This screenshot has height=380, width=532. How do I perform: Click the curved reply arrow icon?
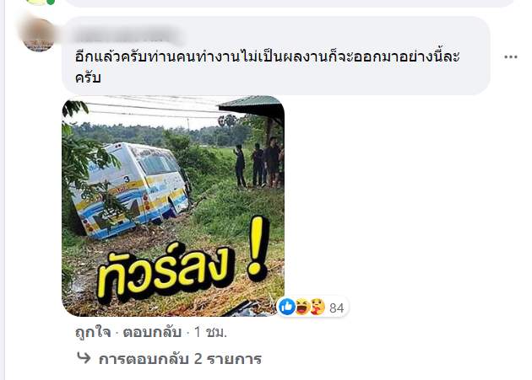84,358
